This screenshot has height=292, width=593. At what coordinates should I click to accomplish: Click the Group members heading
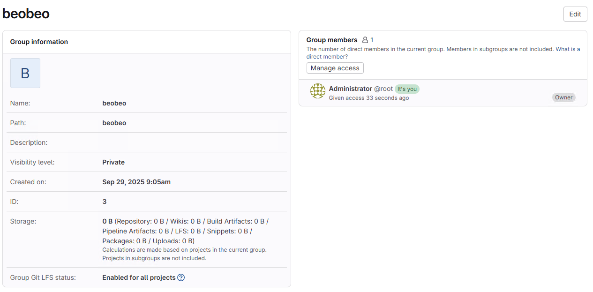[331, 40]
